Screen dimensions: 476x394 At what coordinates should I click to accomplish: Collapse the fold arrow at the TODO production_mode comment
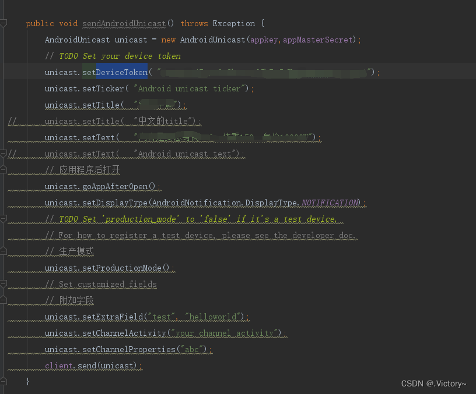click(3, 219)
